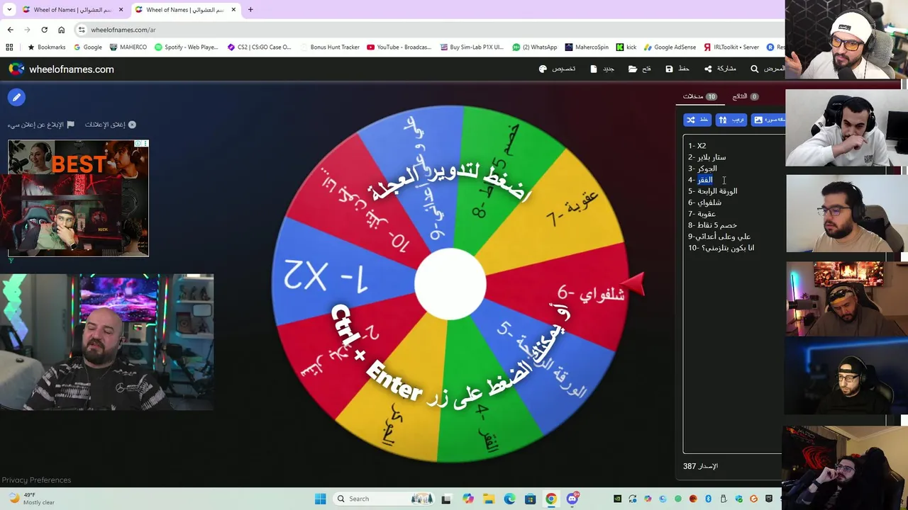Go to the browser home page
Screen dimensions: 908x510
coord(61,30)
